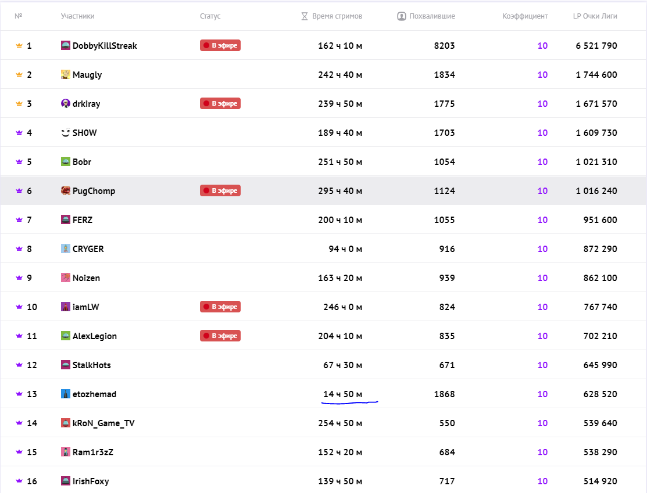Click league points value 514 920
Viewport: 647px width, 493px height.
(600, 481)
